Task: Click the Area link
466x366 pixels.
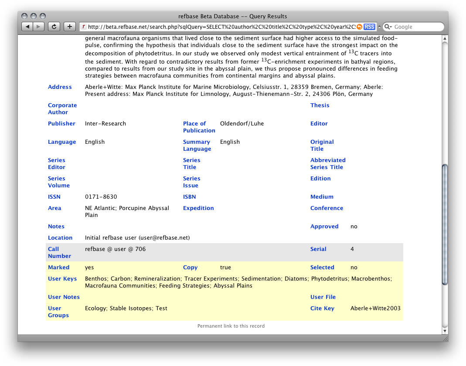Action: 54,208
